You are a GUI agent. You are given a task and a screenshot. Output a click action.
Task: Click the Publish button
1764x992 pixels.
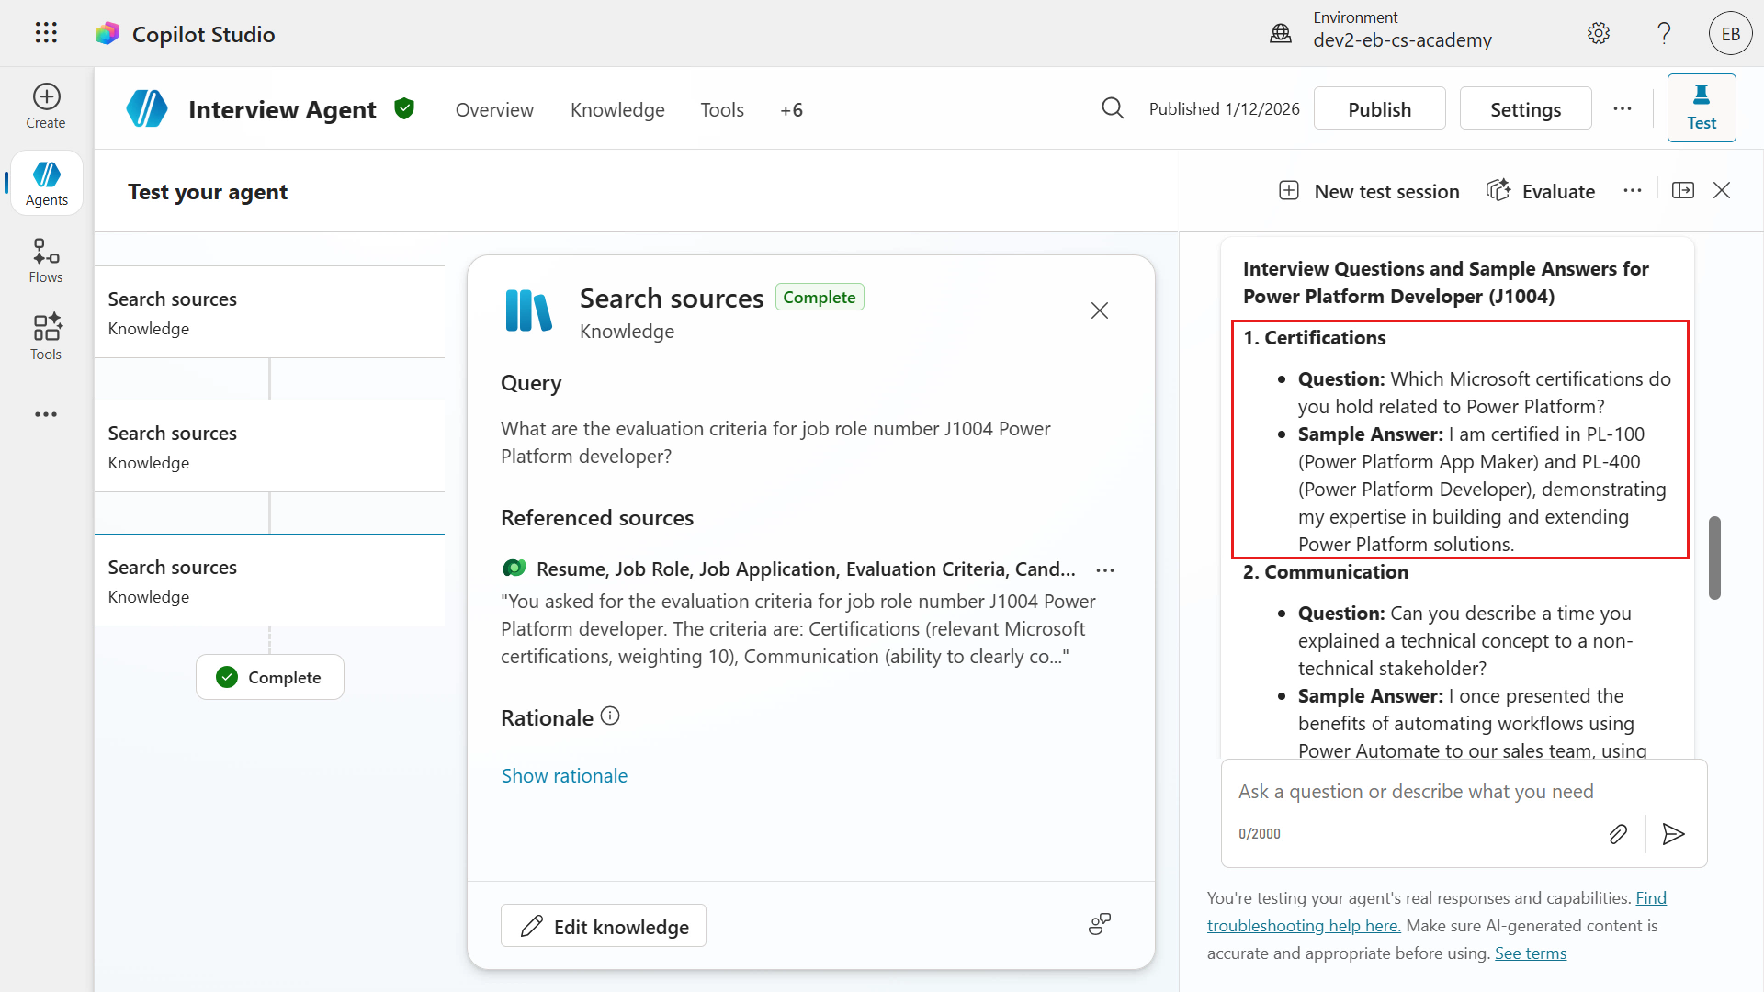click(x=1379, y=108)
